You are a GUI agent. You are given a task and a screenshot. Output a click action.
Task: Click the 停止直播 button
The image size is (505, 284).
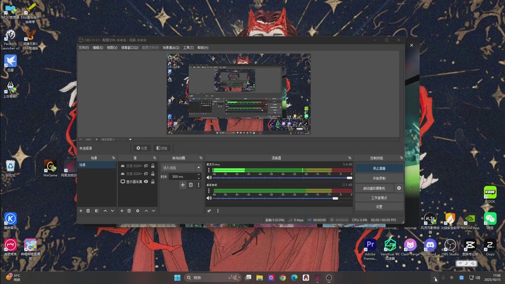[x=378, y=169]
